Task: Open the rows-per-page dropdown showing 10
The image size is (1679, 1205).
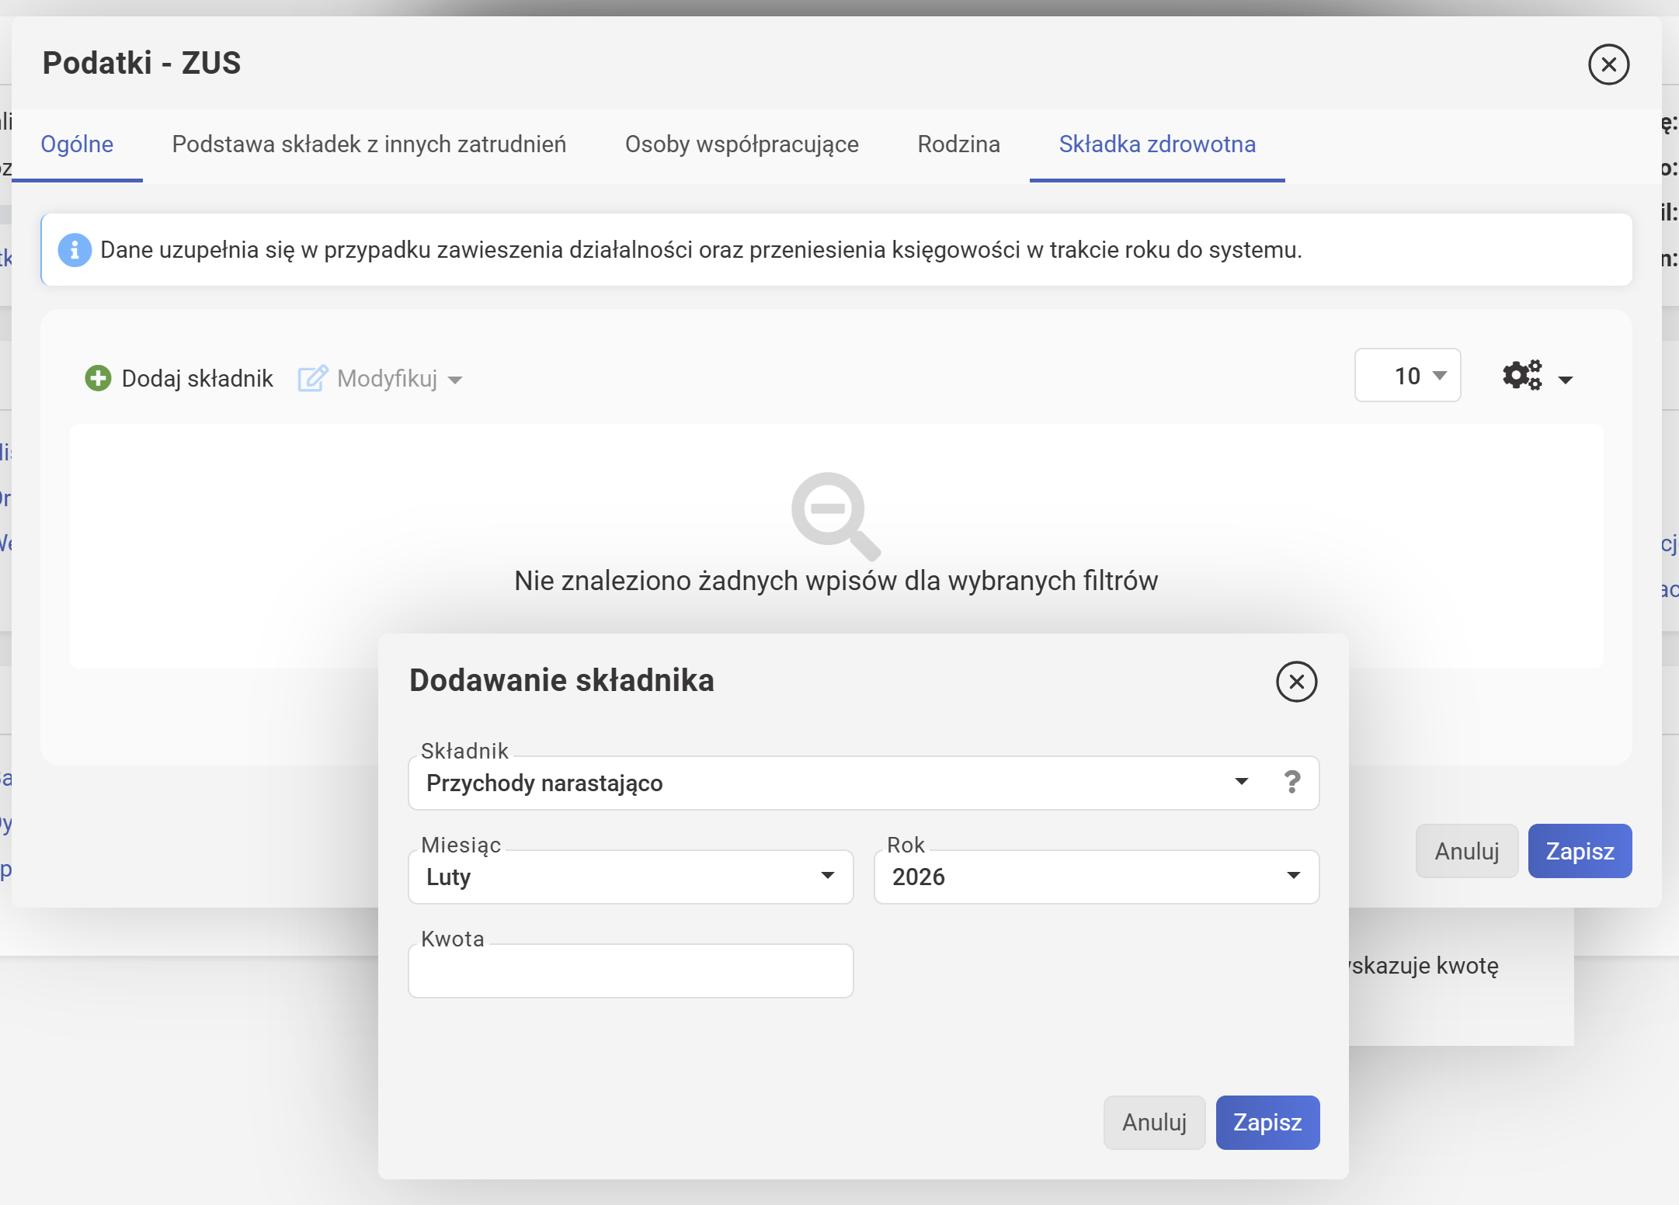Action: tap(1407, 376)
